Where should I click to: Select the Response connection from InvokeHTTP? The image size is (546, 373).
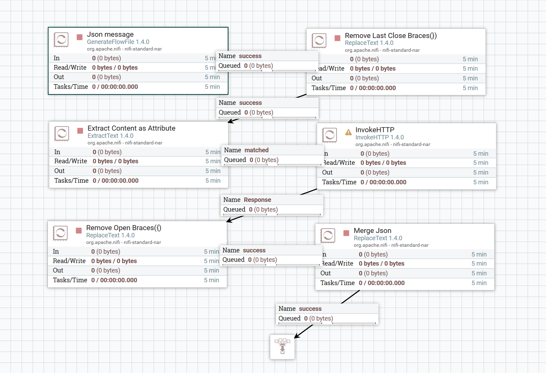click(271, 205)
